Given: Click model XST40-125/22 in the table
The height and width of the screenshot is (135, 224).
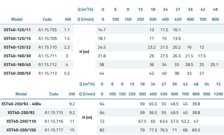Looking at the screenshot, I should pyautogui.click(x=17, y=47).
